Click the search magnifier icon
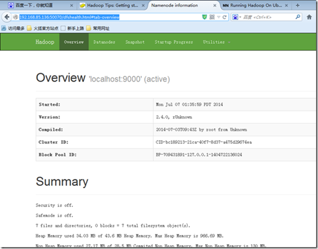 298,17
